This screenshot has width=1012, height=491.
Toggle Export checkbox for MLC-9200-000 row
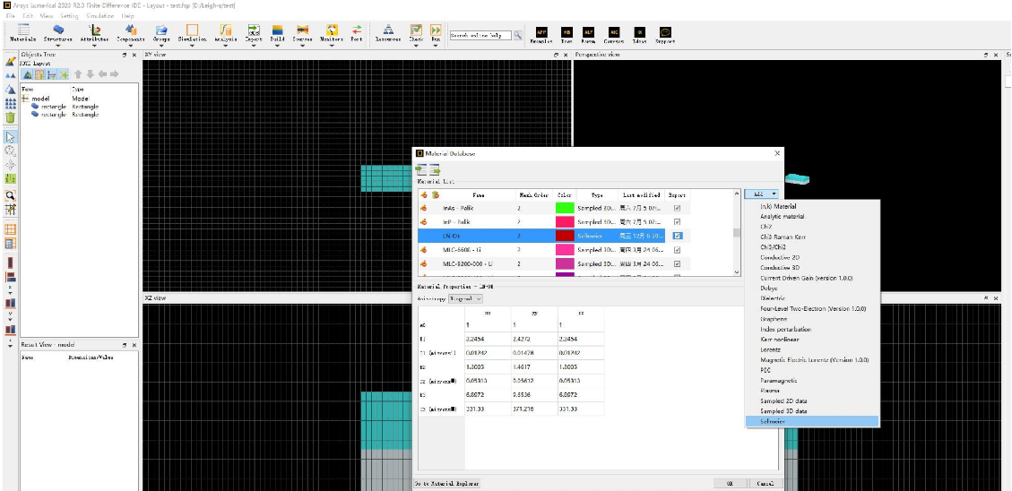(x=677, y=264)
